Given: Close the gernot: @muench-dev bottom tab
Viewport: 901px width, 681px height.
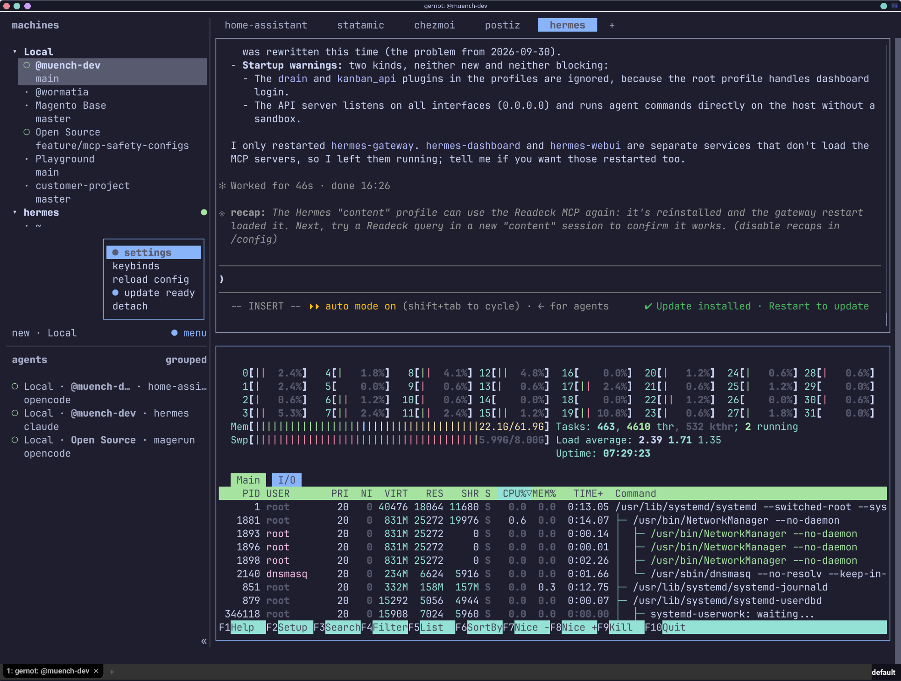Looking at the screenshot, I should [96, 671].
